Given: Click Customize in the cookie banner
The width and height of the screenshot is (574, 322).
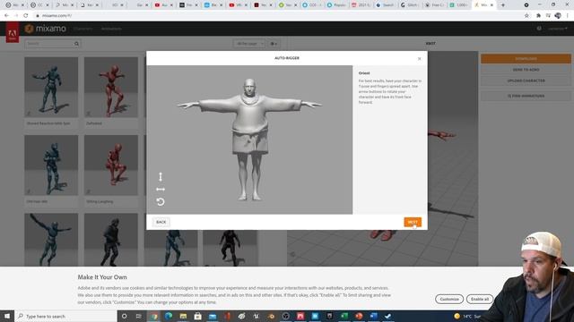Looking at the screenshot, I should click(x=449, y=299).
